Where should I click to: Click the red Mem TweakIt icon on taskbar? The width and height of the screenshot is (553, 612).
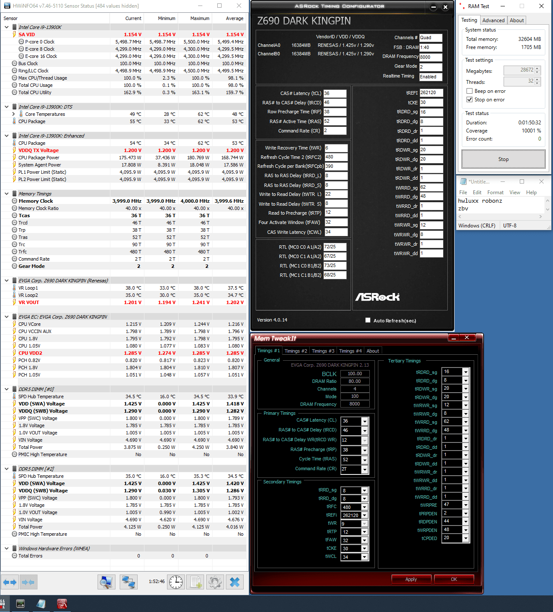coord(62,603)
